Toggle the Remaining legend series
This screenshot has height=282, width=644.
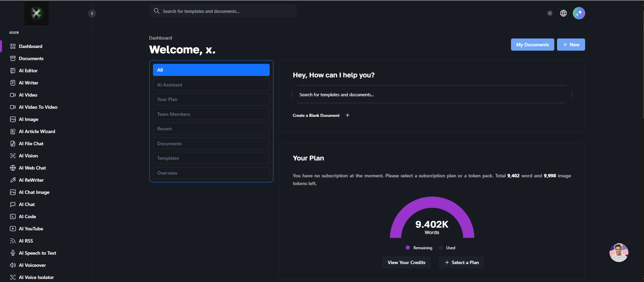click(419, 248)
